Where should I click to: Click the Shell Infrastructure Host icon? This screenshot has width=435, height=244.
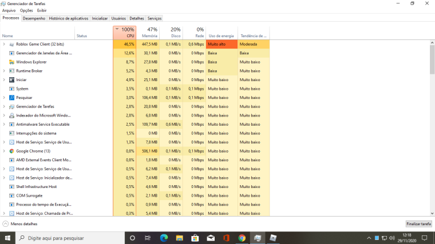pos(11,187)
